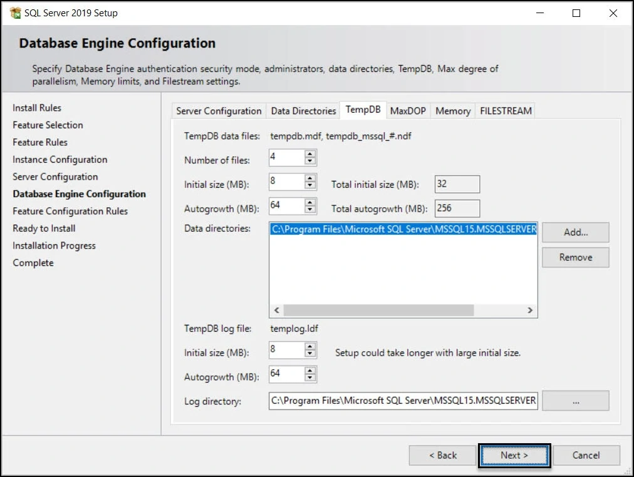Viewport: 634px width, 477px height.
Task: Click Feature Selection step in sidebar
Action: [48, 125]
